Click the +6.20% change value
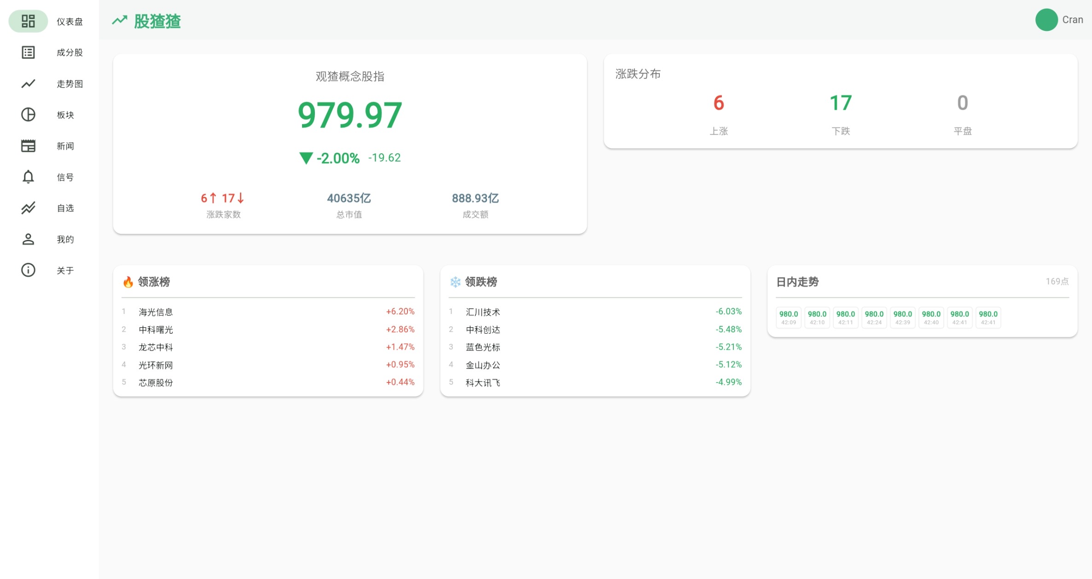The image size is (1092, 579). (x=400, y=312)
